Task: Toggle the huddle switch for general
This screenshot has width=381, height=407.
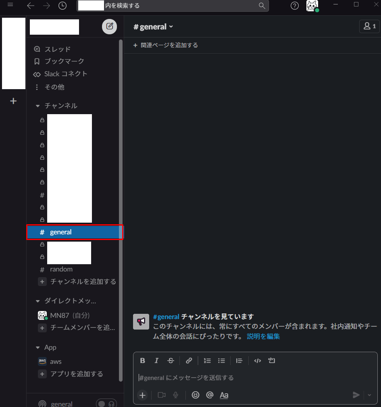Action: pos(106,404)
